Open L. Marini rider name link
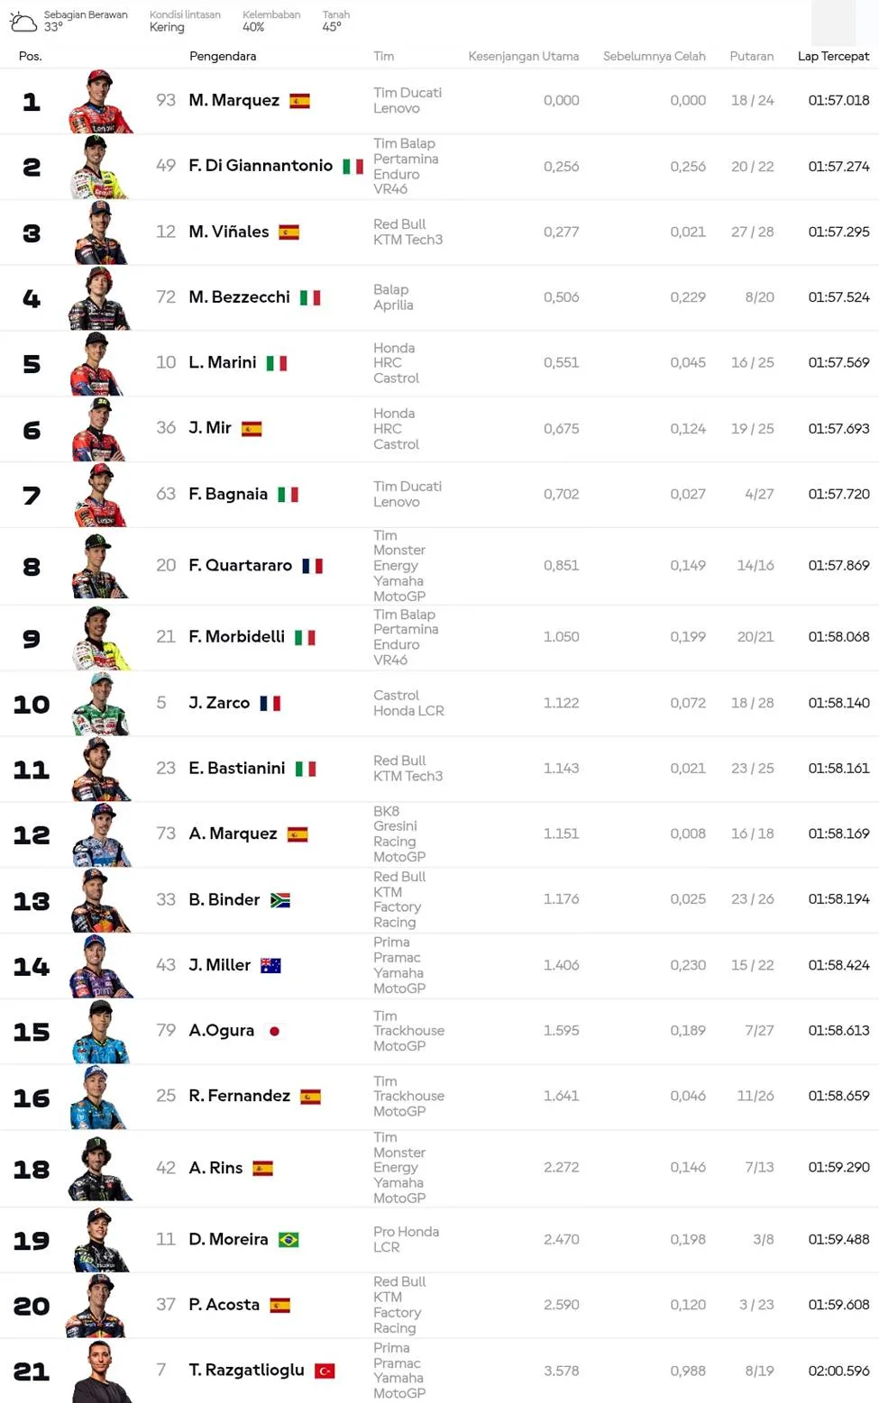This screenshot has width=879, height=1403. [x=223, y=362]
